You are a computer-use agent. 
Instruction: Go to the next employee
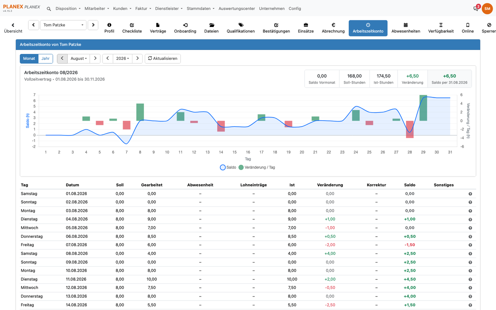pos(93,25)
